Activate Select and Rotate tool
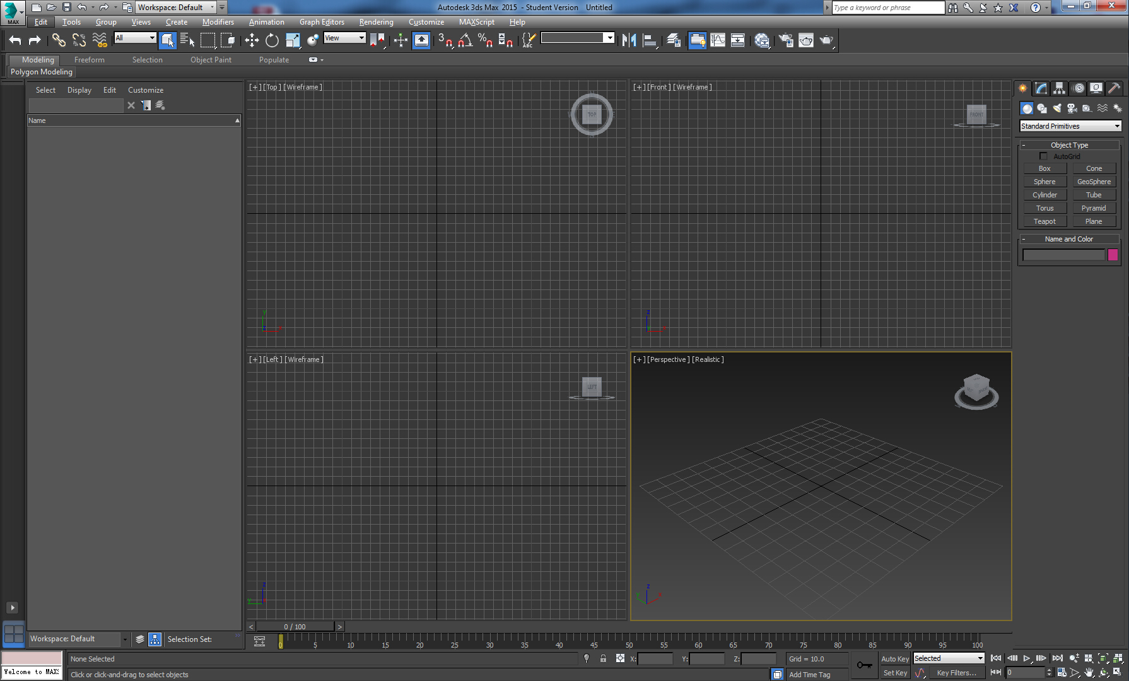This screenshot has width=1129, height=681. coord(272,40)
